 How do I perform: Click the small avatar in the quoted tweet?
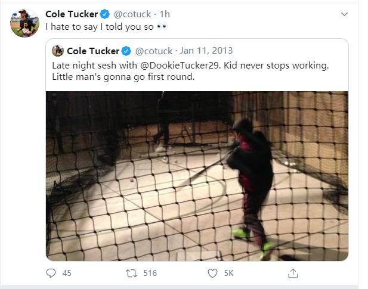(x=58, y=51)
